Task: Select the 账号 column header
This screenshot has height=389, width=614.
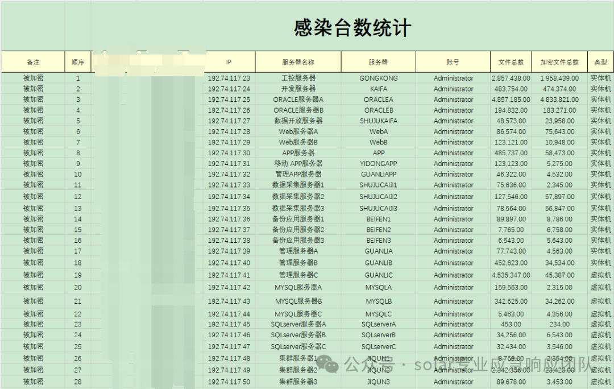Action: 453,62
